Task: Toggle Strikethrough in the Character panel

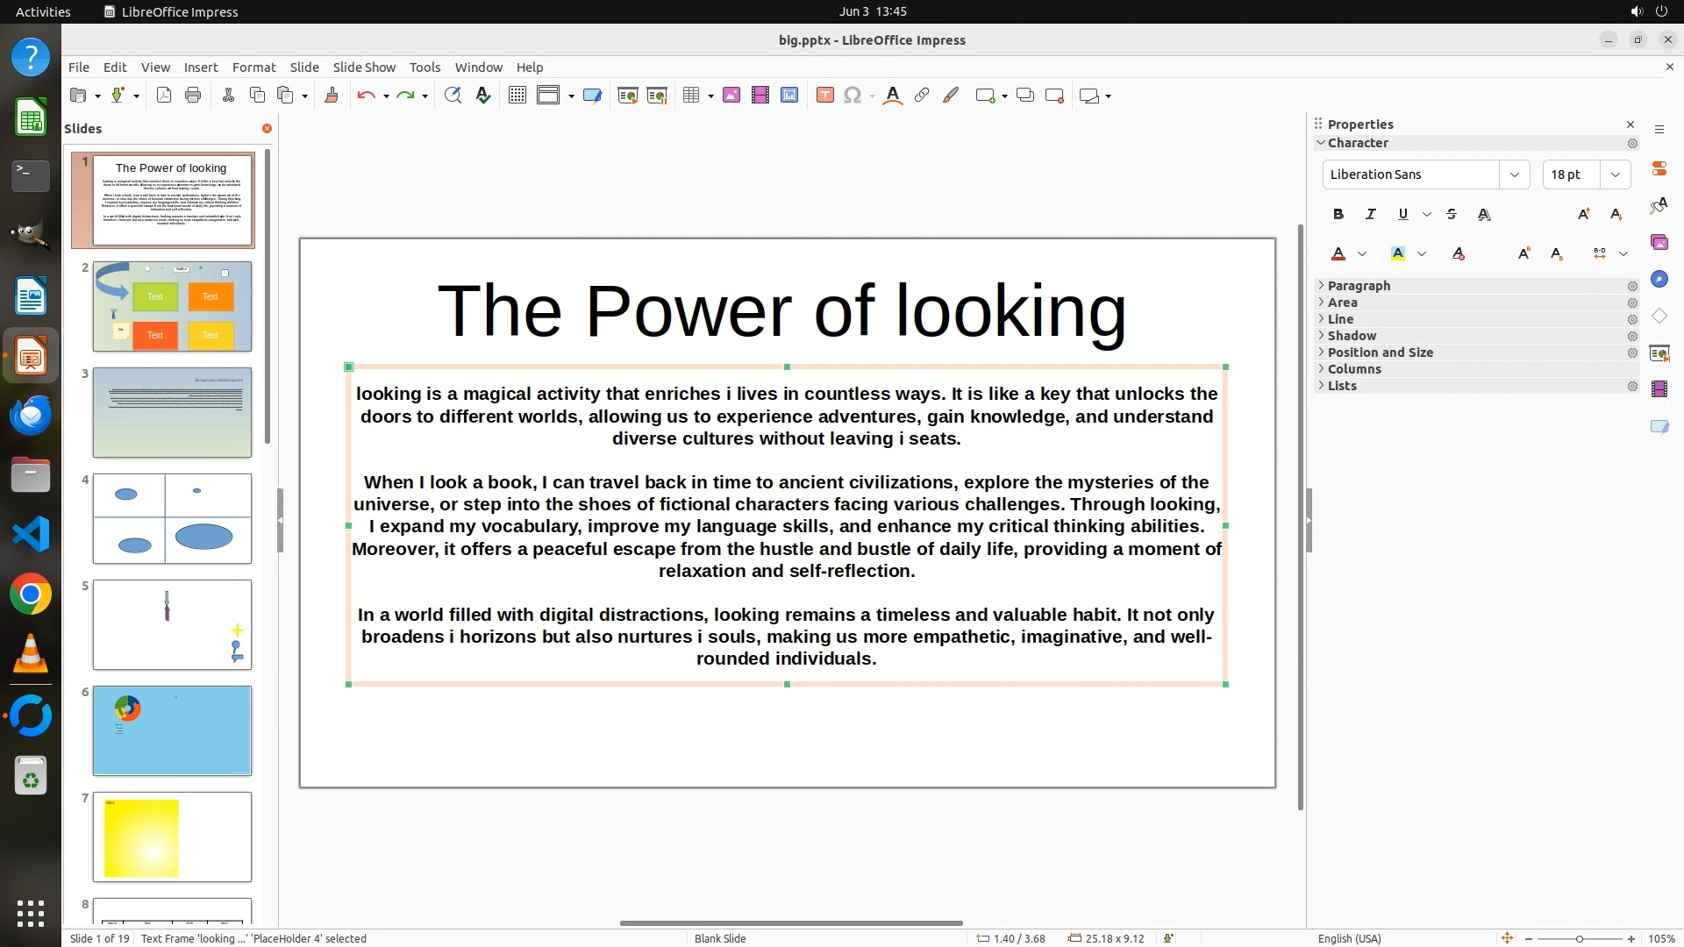Action: click(x=1452, y=214)
